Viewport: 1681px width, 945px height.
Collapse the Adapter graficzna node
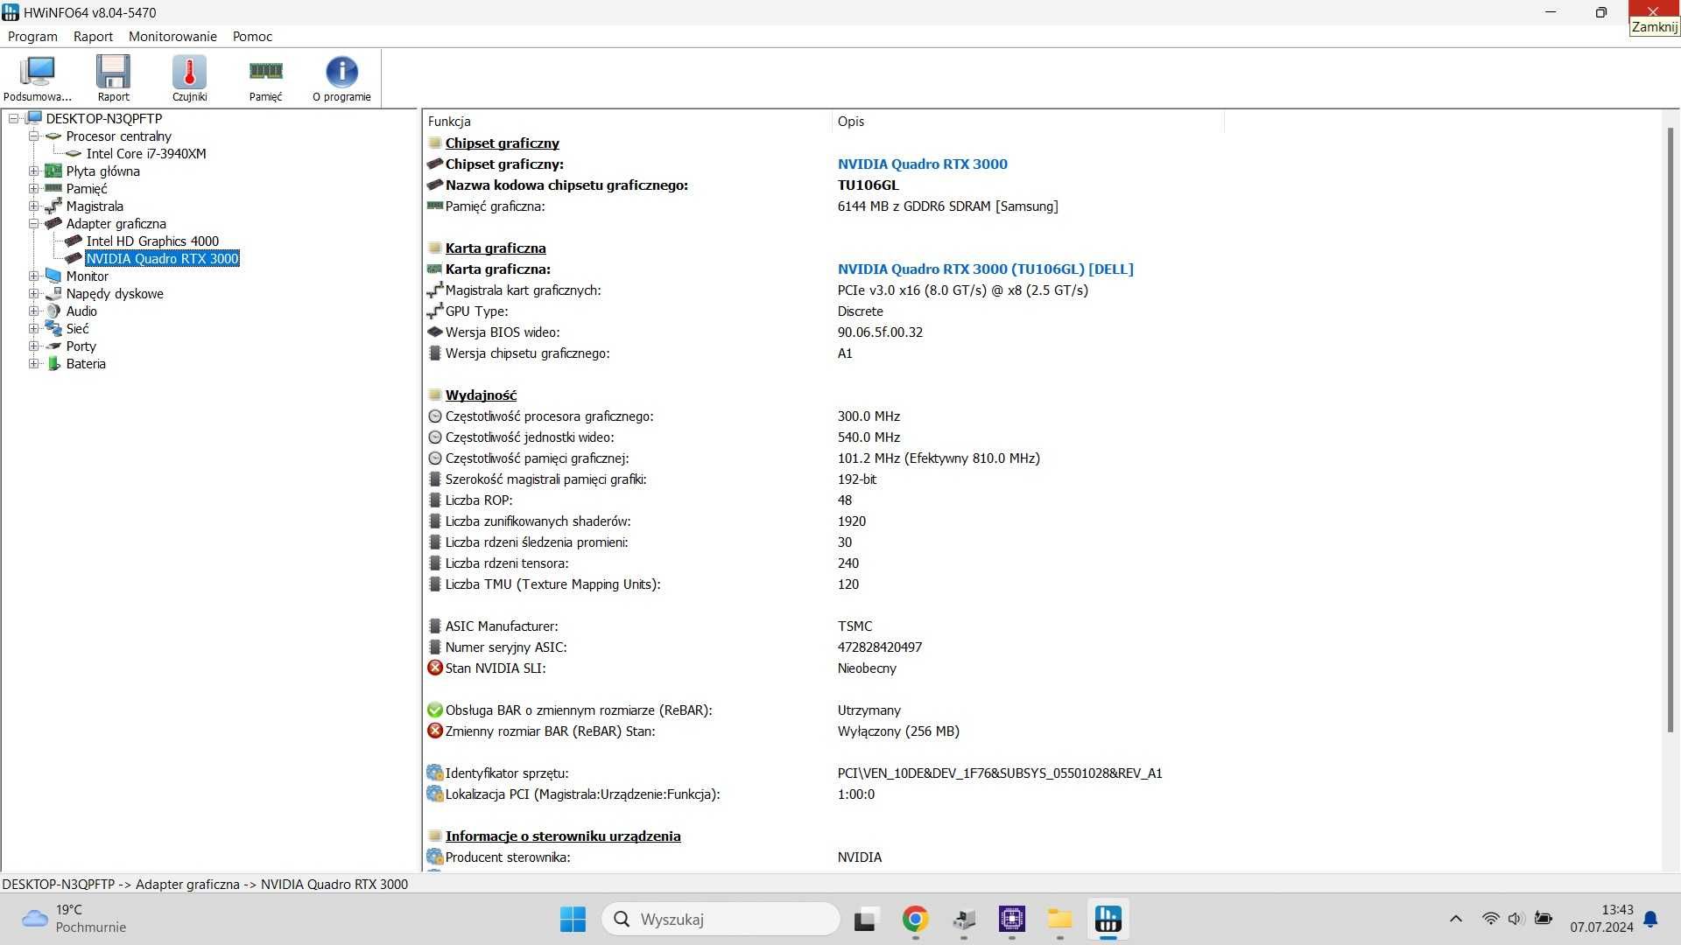click(33, 223)
